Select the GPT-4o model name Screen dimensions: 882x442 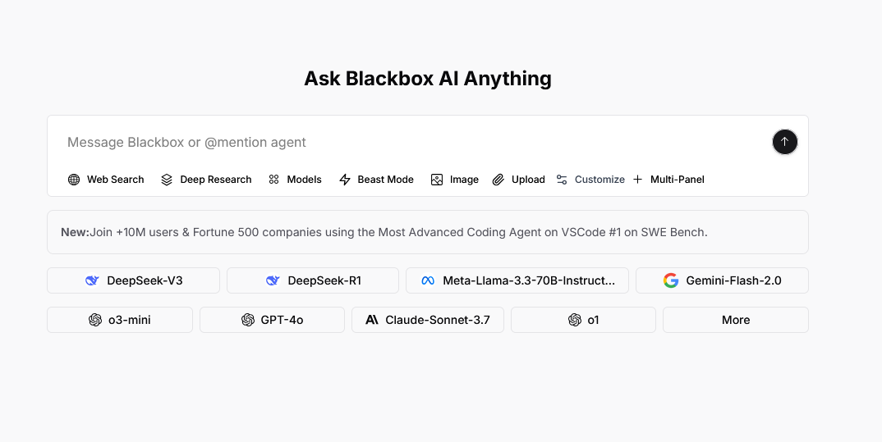(x=282, y=320)
